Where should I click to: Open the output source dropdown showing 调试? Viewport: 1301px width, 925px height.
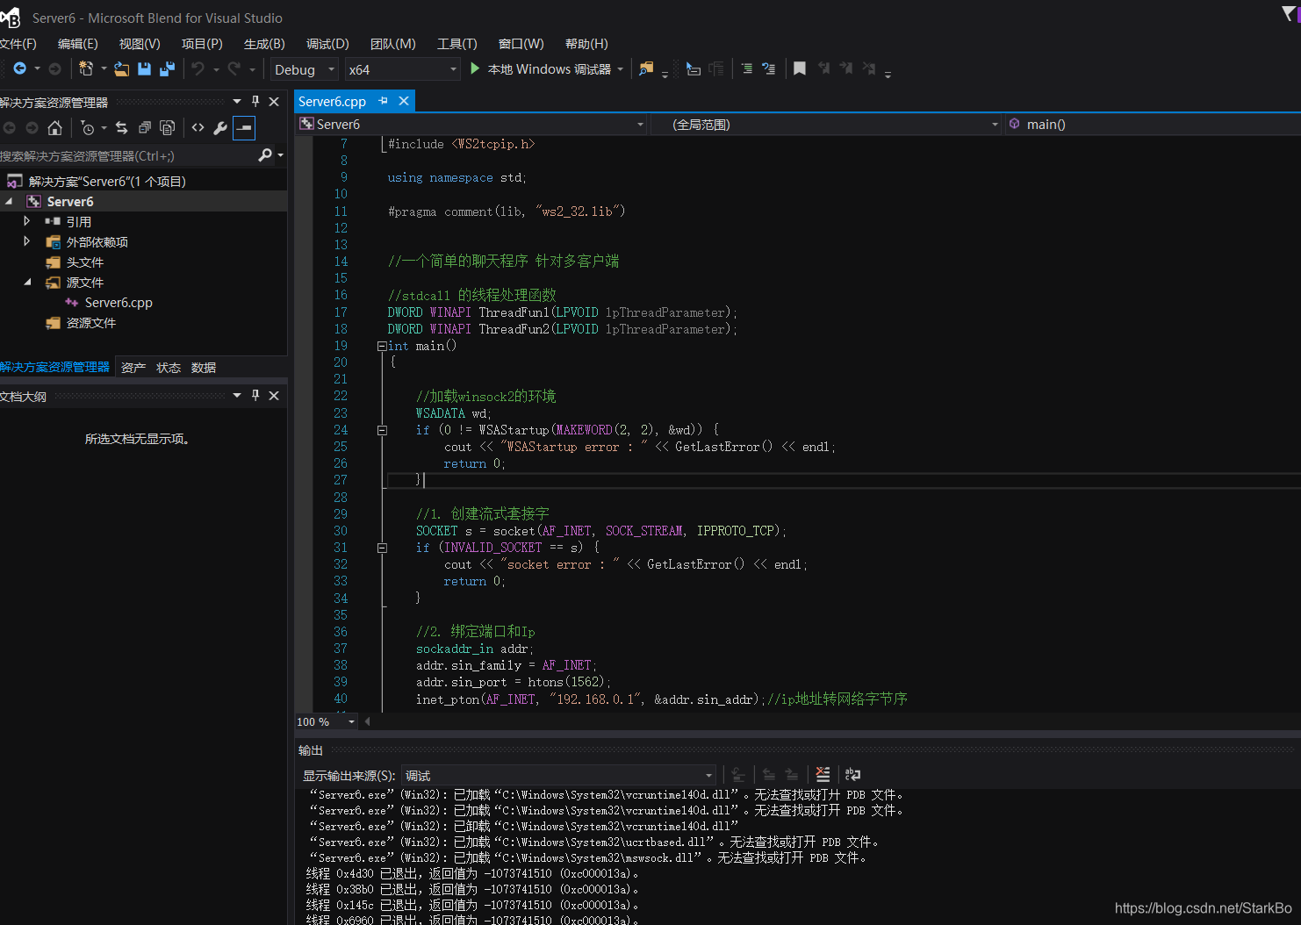[558, 776]
